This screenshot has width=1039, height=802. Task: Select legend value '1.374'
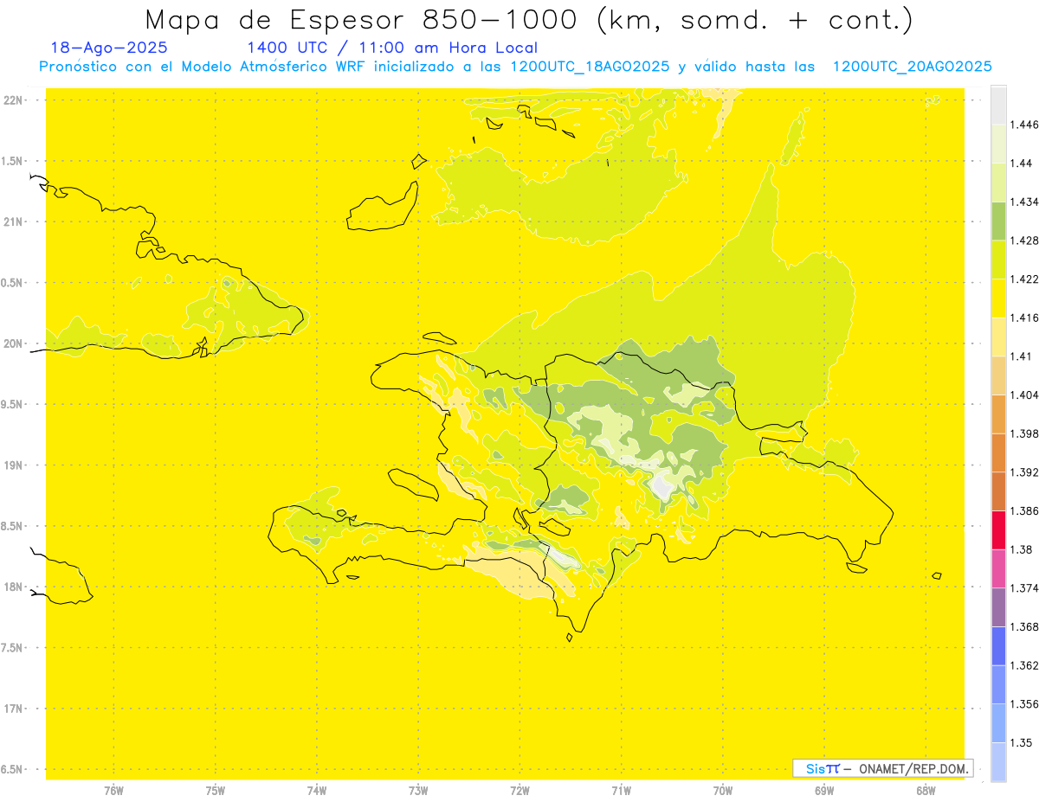[x=1024, y=588]
